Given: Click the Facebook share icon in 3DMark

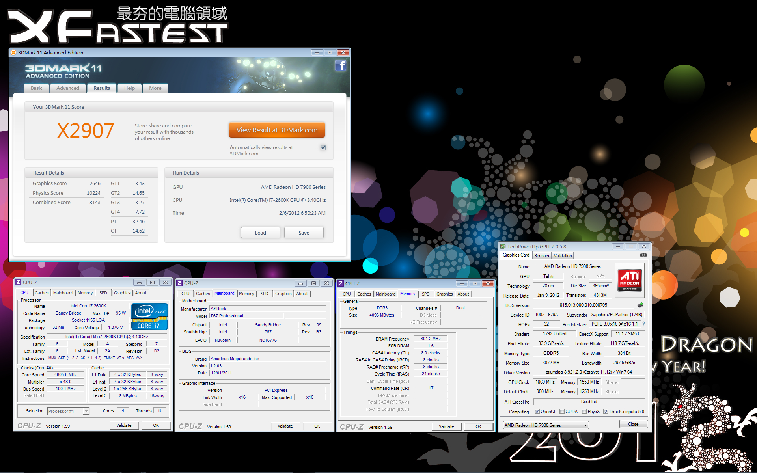Looking at the screenshot, I should (341, 65).
